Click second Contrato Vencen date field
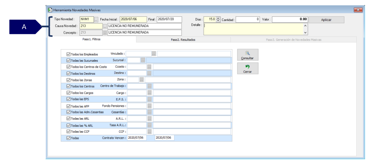Screen dimensions: 368x163 point(164,138)
